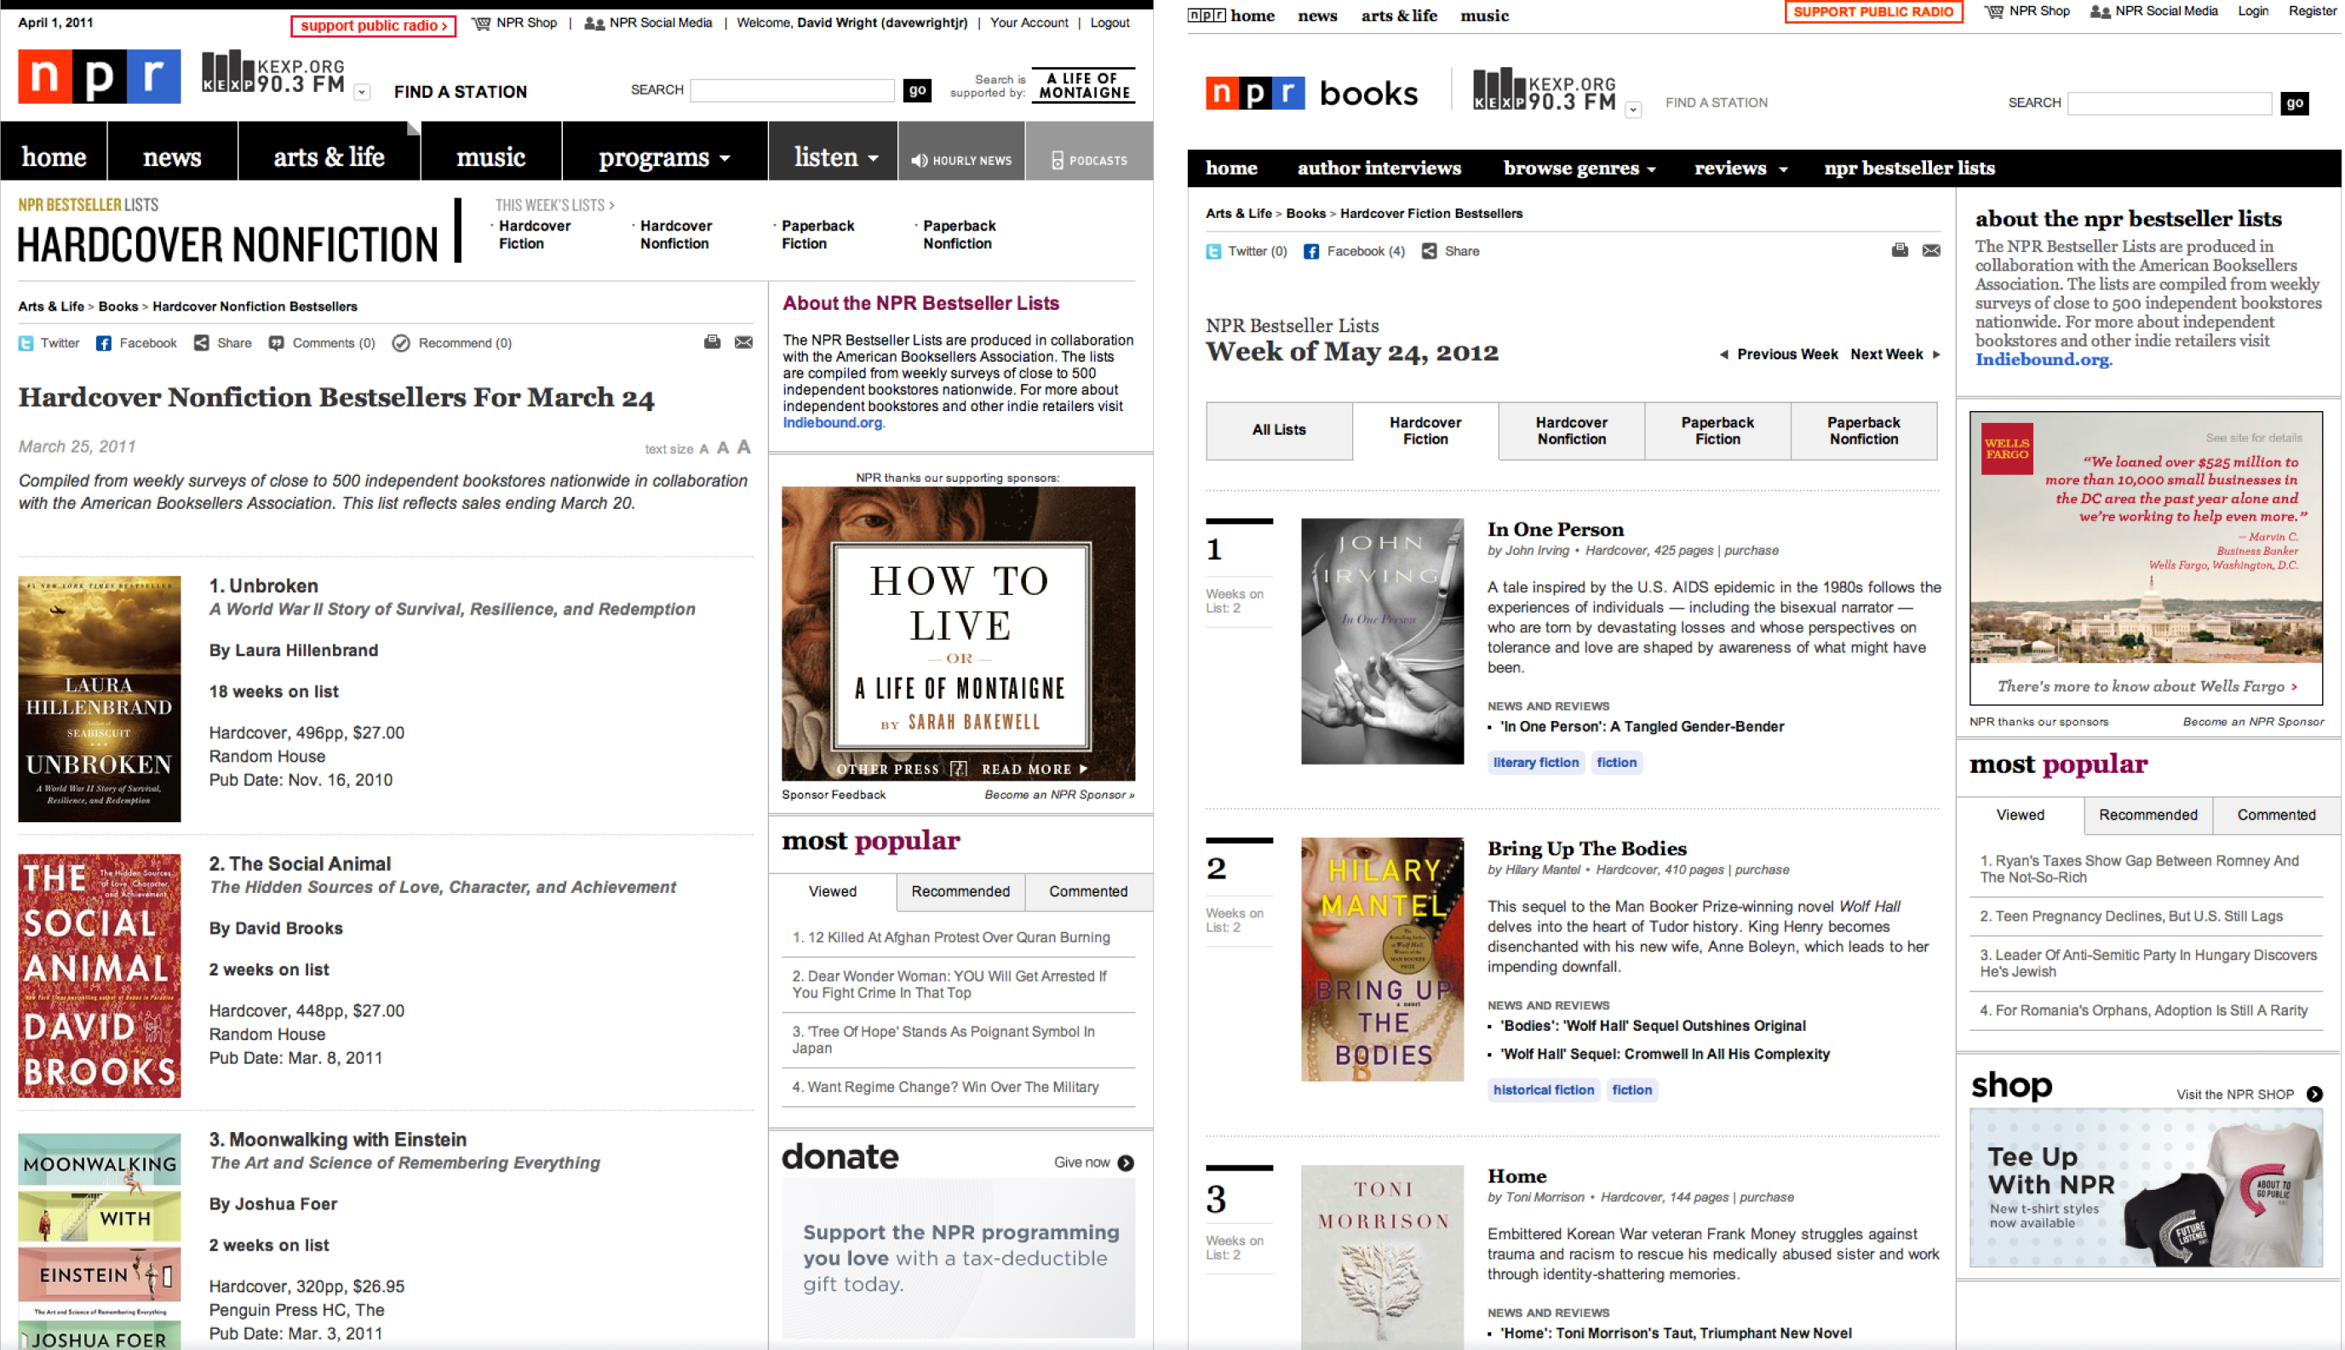
Task: Click the Recommend (0) checkmark icon
Action: (400, 344)
